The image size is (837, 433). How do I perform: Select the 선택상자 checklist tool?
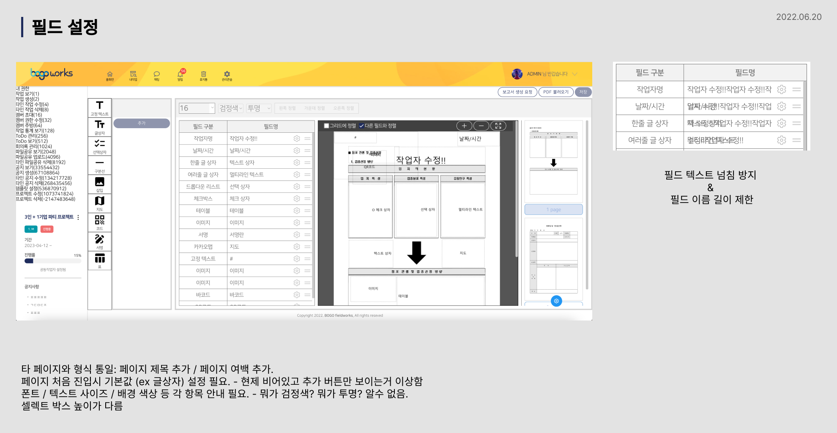(x=100, y=146)
